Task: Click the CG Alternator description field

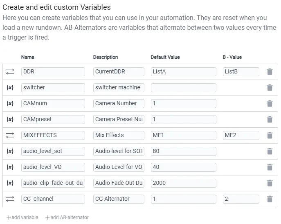Action: (119, 199)
